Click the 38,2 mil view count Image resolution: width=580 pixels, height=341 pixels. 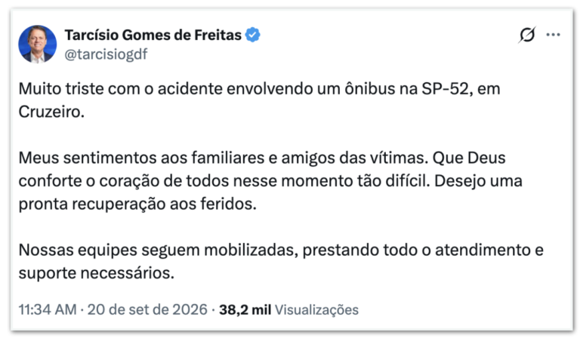[x=245, y=309]
